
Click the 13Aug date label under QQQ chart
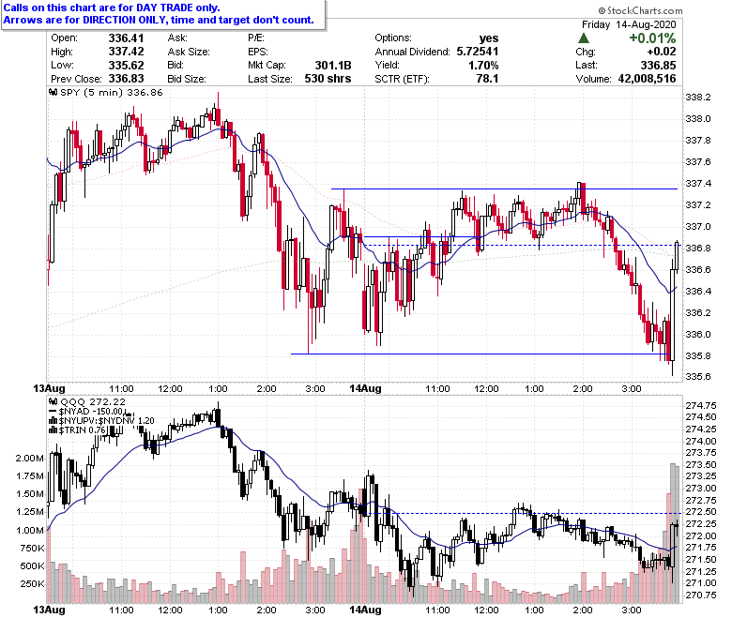pos(49,610)
